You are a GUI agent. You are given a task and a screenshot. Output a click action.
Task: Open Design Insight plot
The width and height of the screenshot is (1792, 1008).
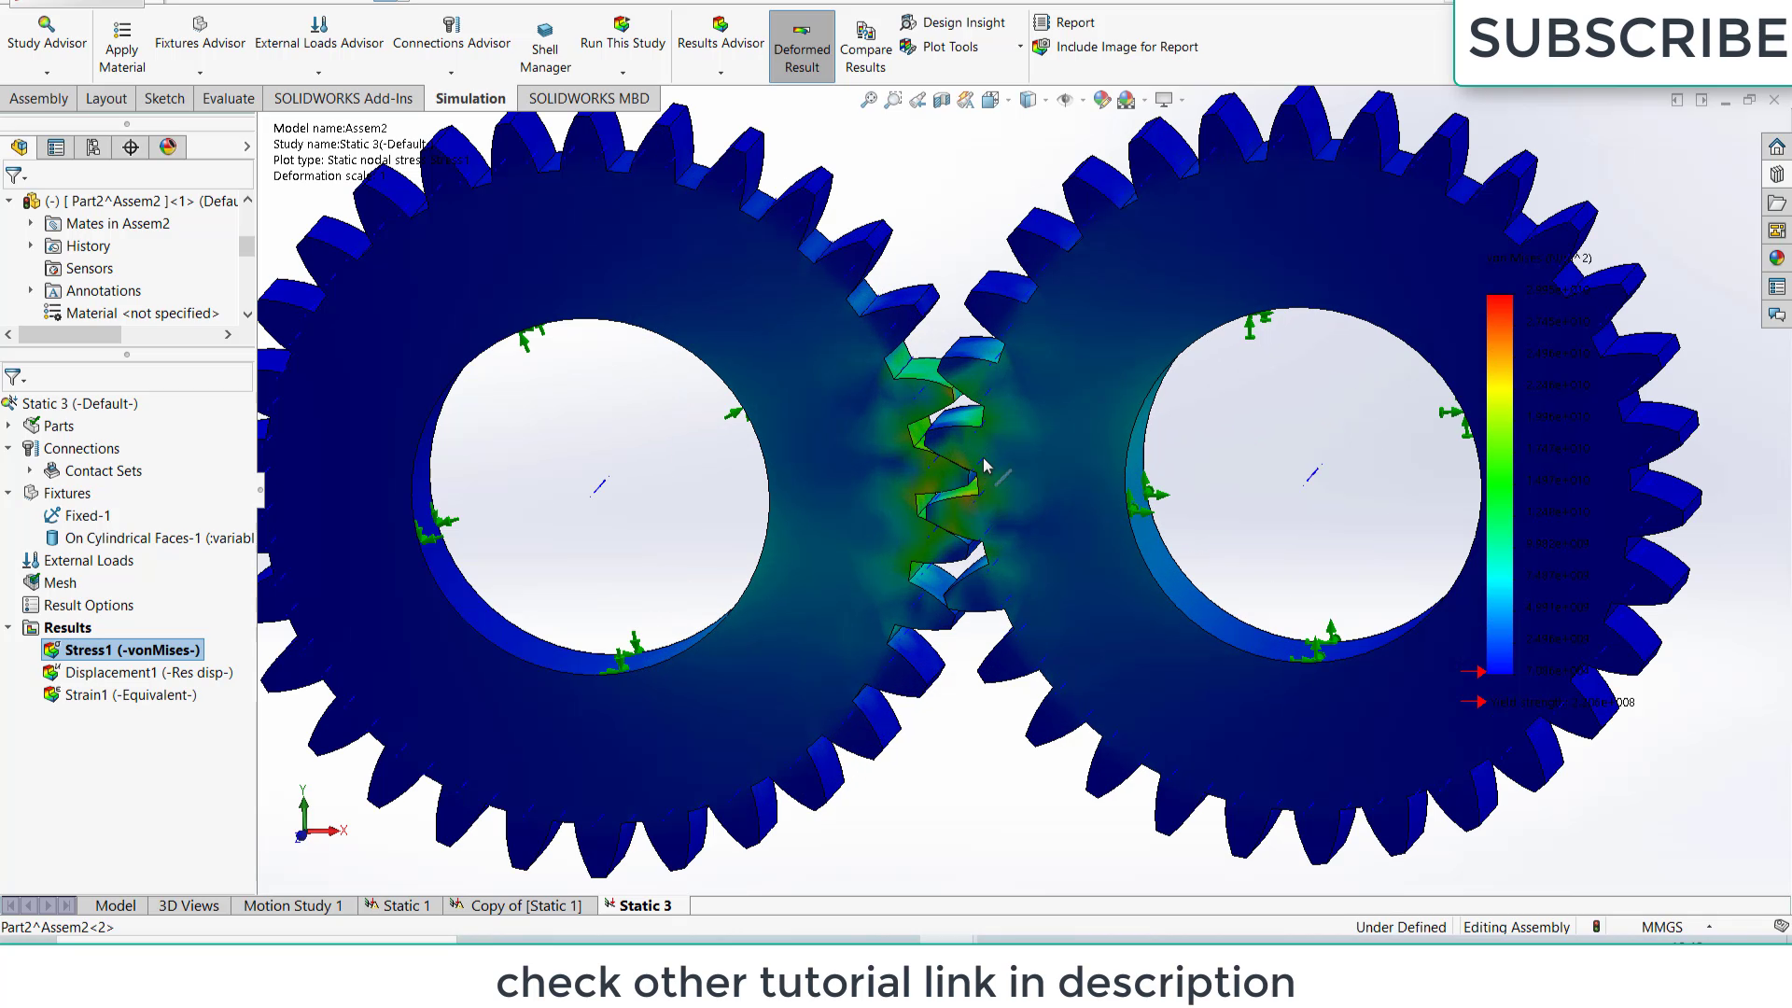pos(953,22)
